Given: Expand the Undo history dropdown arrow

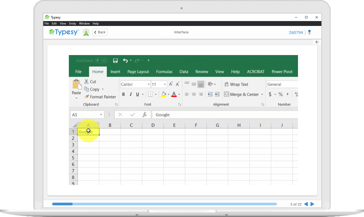Looking at the screenshot, I should point(131,60).
